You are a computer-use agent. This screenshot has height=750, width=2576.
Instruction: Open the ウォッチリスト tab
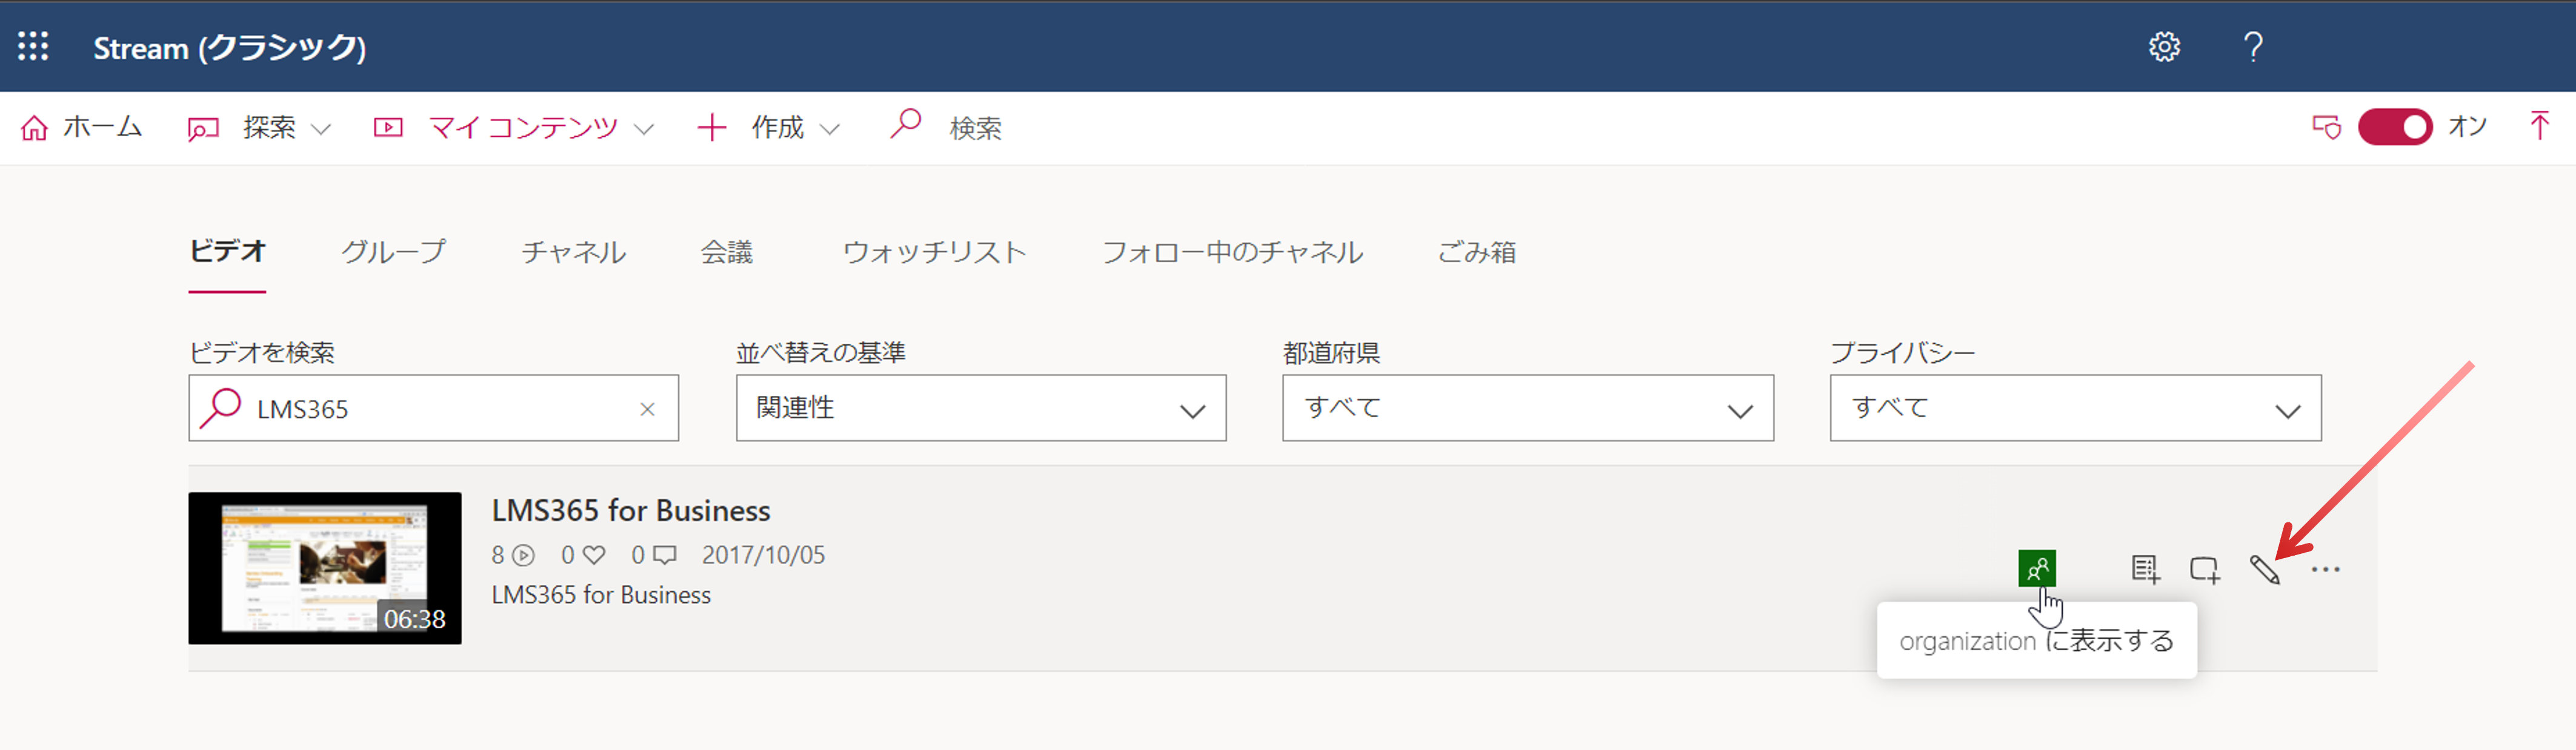coord(934,252)
